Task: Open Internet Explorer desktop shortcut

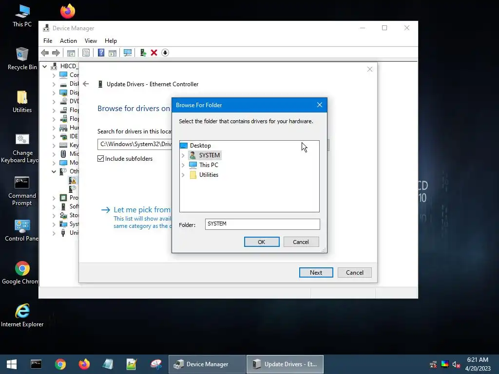Action: tap(22, 316)
